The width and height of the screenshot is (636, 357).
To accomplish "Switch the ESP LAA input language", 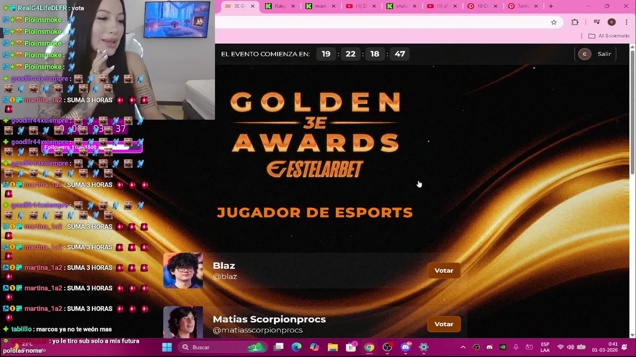I will (x=545, y=347).
